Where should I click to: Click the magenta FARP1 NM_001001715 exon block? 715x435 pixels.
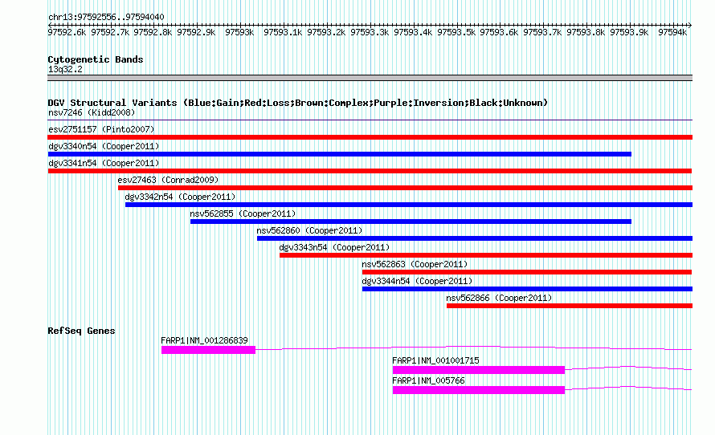pos(479,370)
